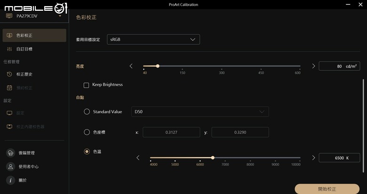Increase brightness with the right arrow
Screen dimensions: 367x194
click(x=313, y=66)
